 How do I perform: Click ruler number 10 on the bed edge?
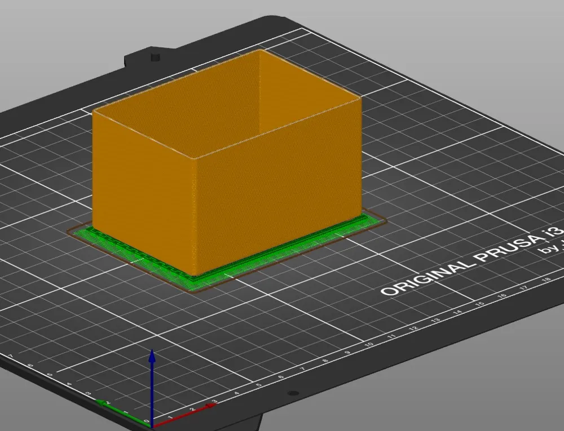click(x=369, y=344)
